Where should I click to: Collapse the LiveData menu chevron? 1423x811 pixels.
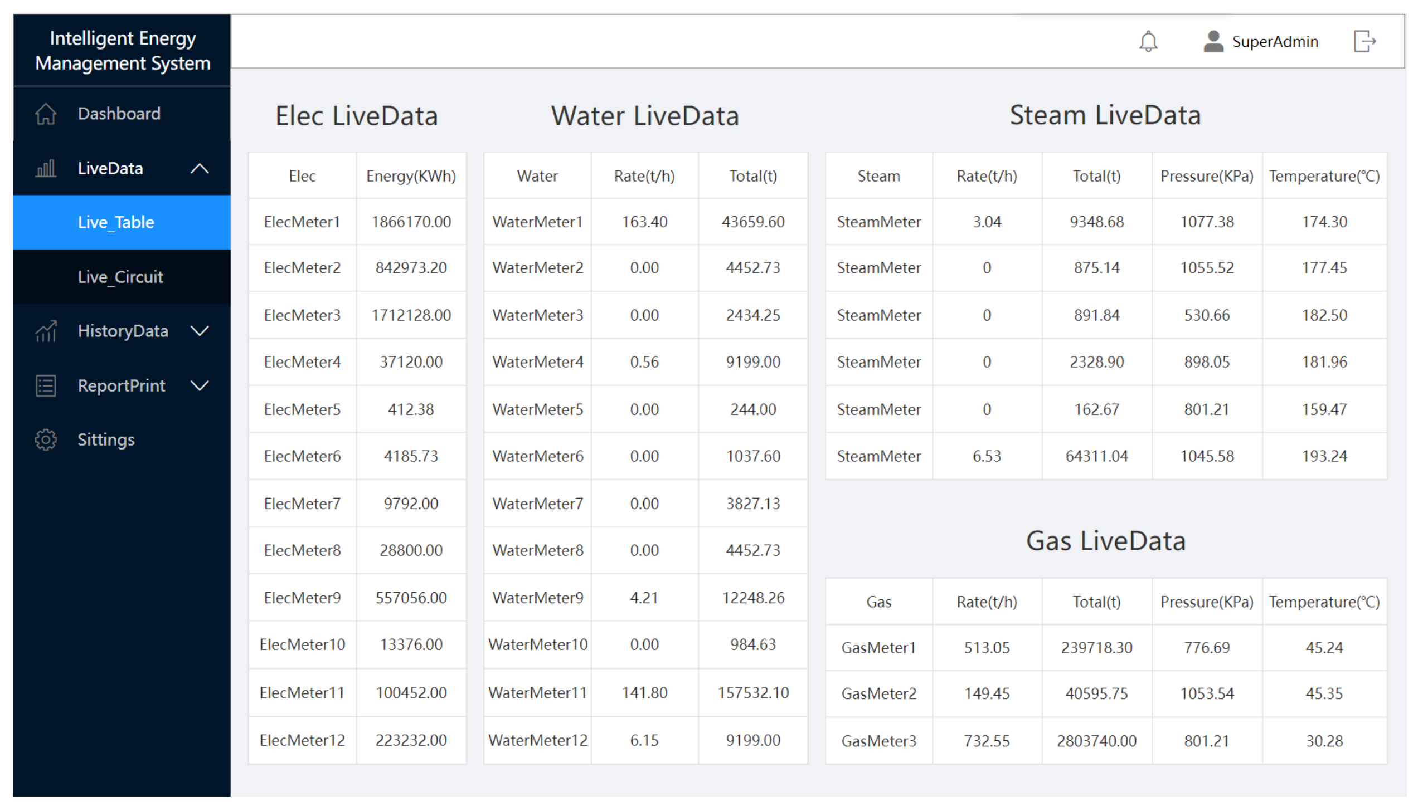200,168
